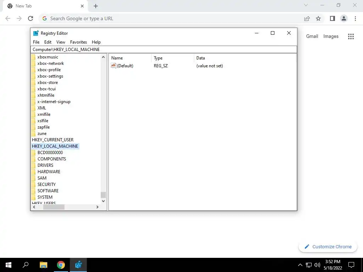Select the xbox-tcui folder icon
The height and width of the screenshot is (272, 363).
33,89
